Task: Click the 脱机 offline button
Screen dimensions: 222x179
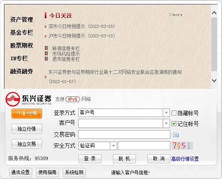Action: (124, 159)
